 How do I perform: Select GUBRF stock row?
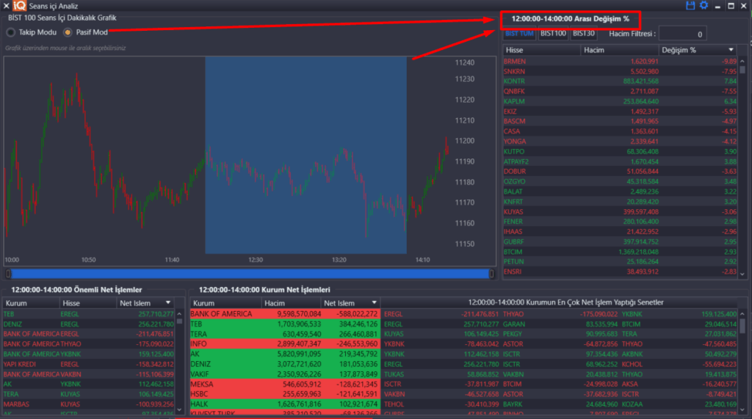pos(620,241)
